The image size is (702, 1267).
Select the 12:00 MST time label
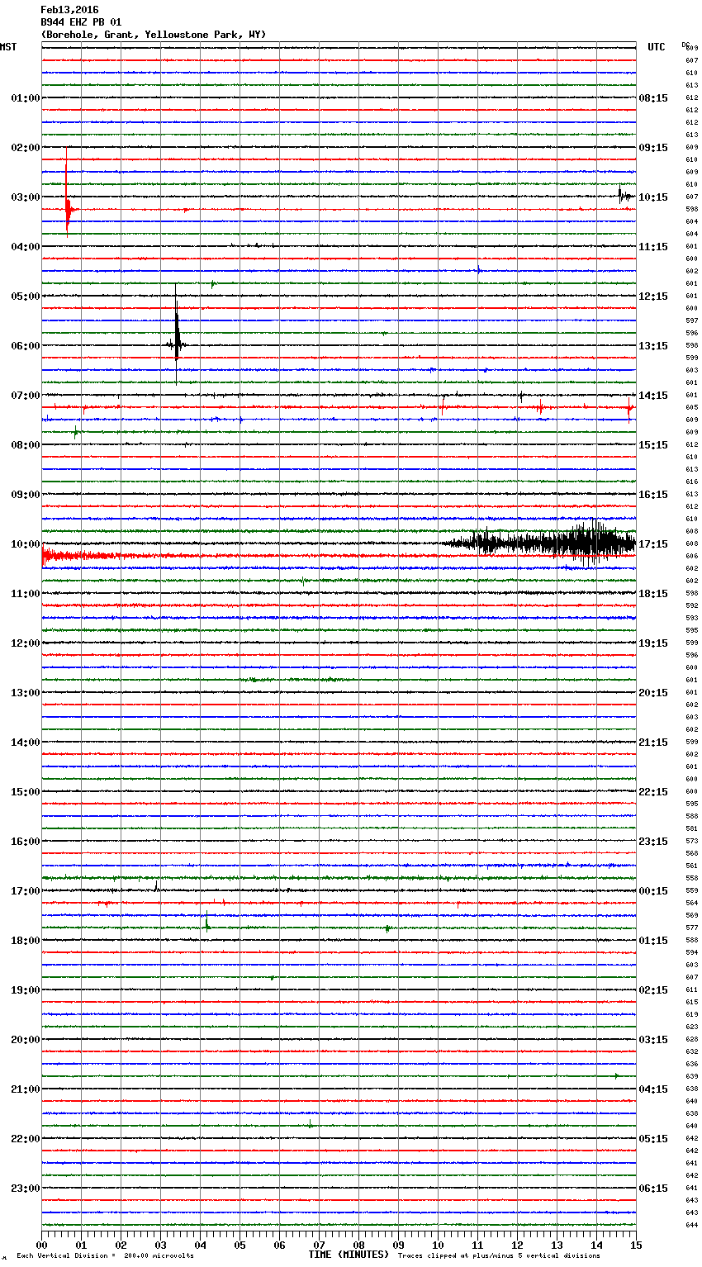click(25, 643)
